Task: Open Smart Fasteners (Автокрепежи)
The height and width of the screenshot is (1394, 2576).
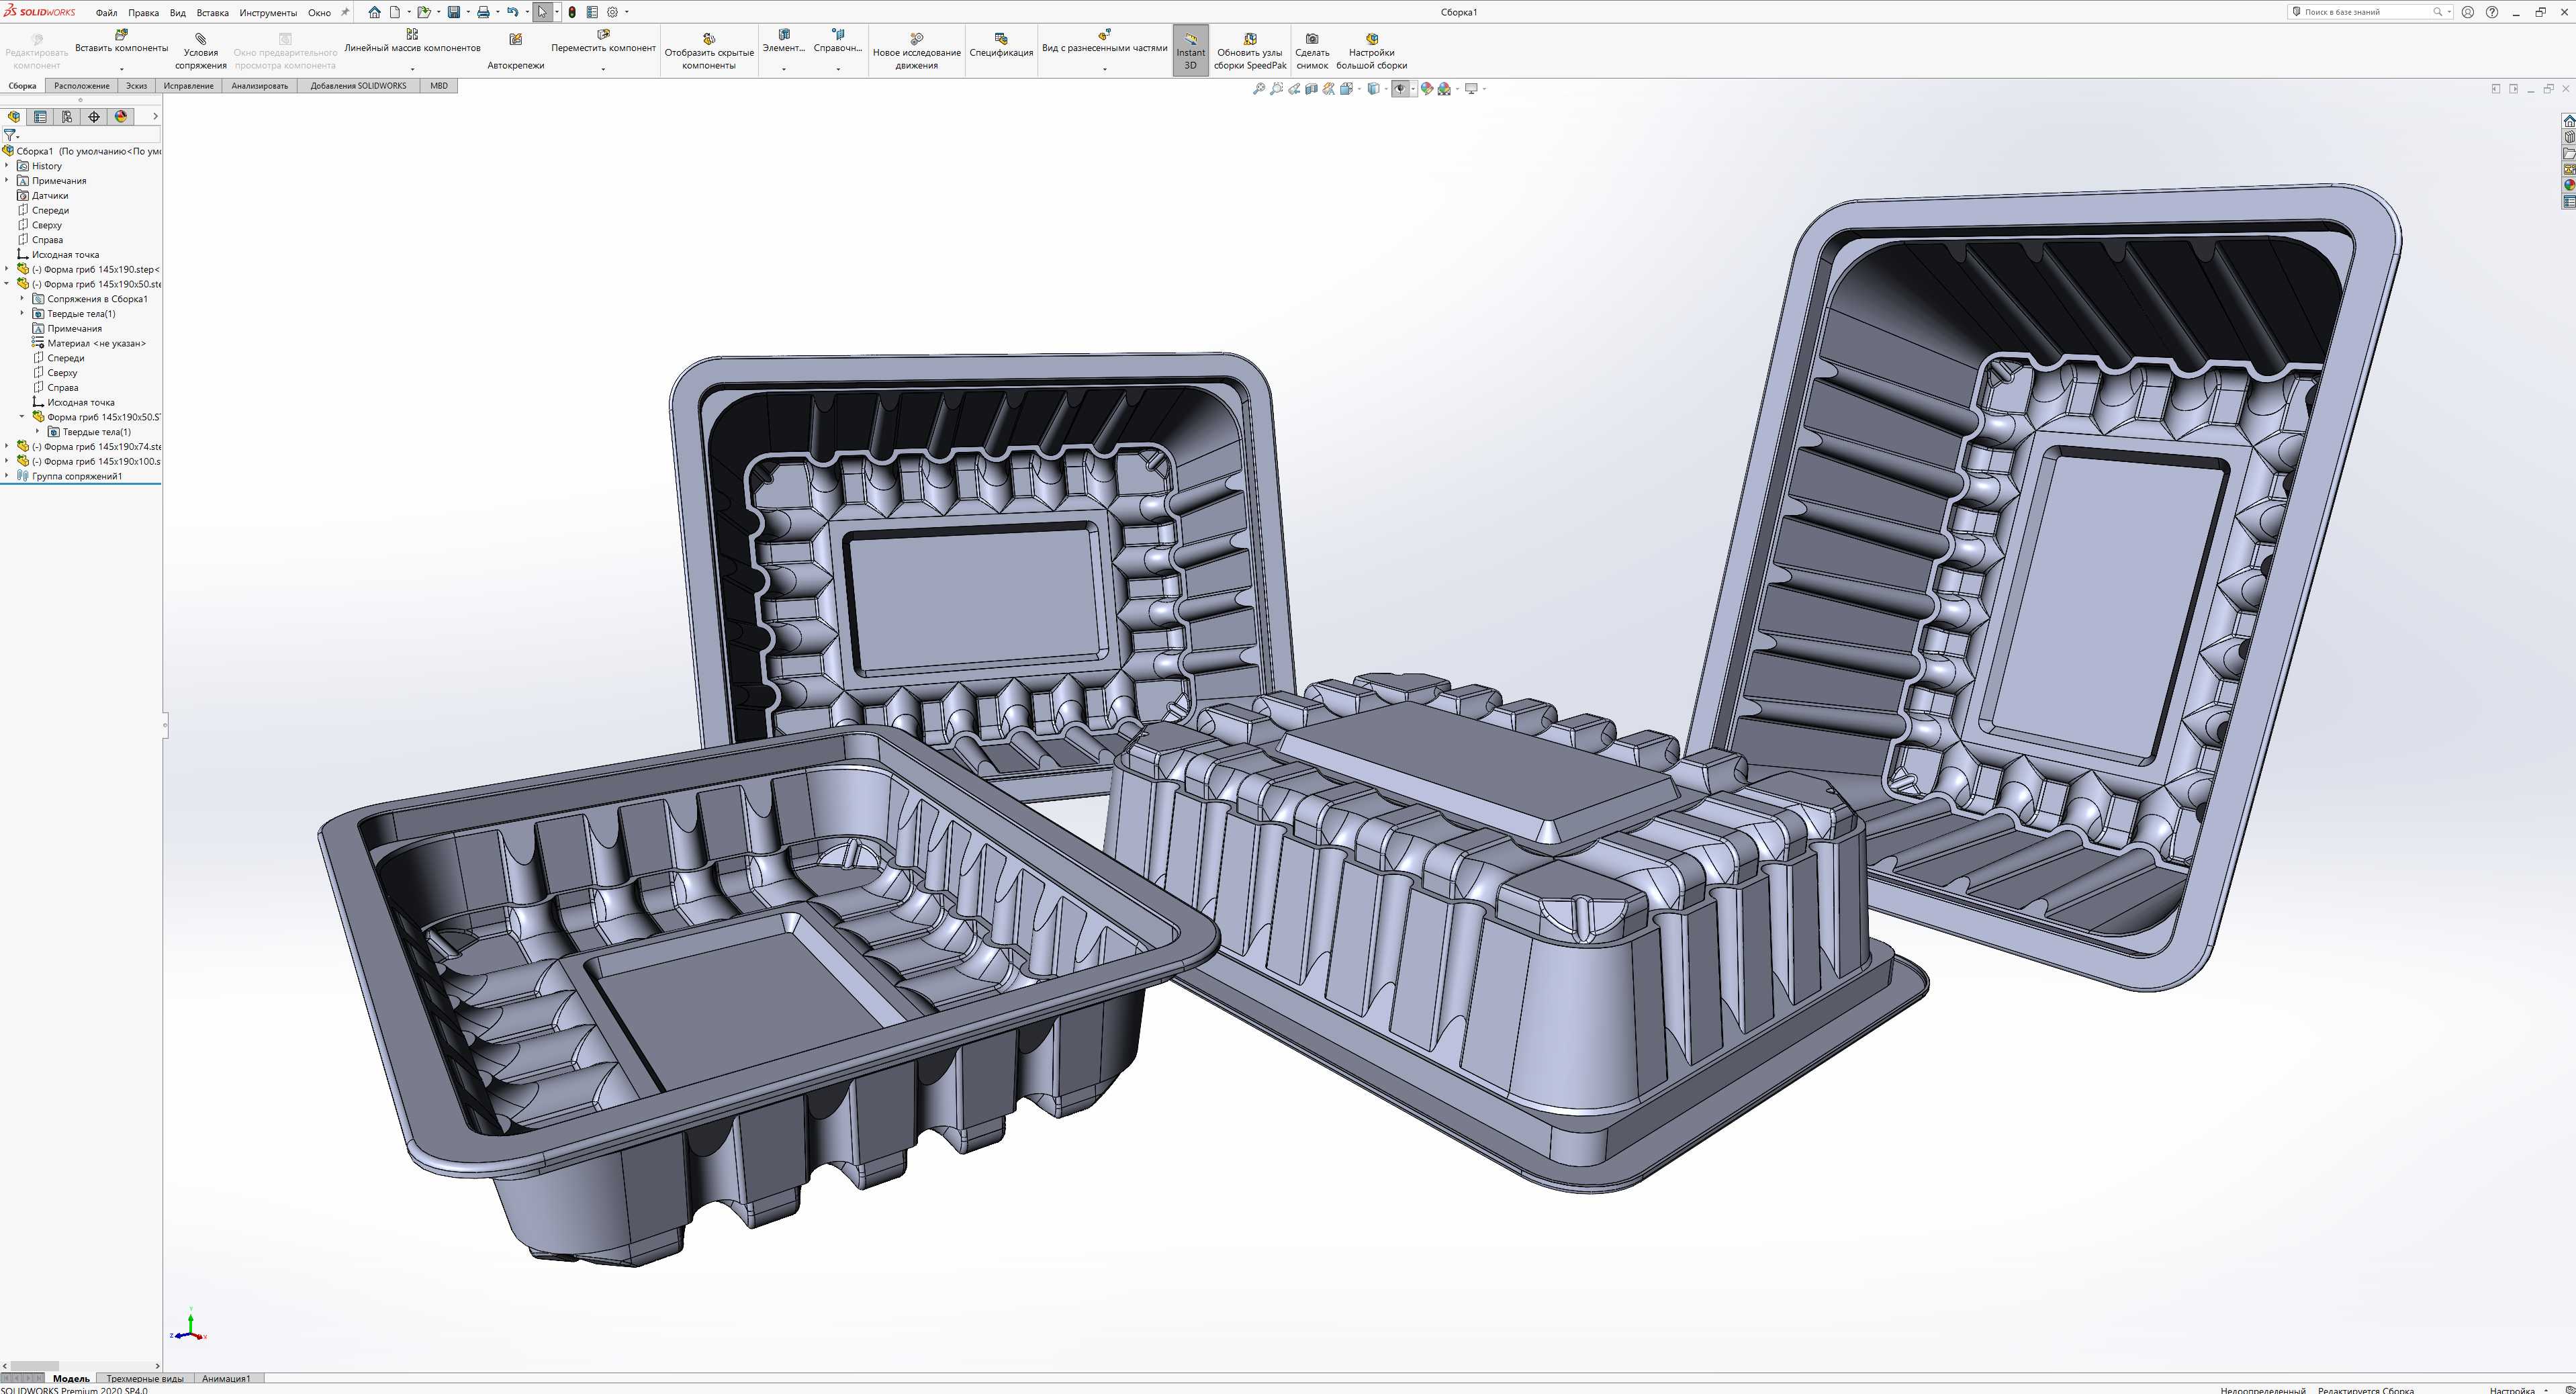Action: 515,51
